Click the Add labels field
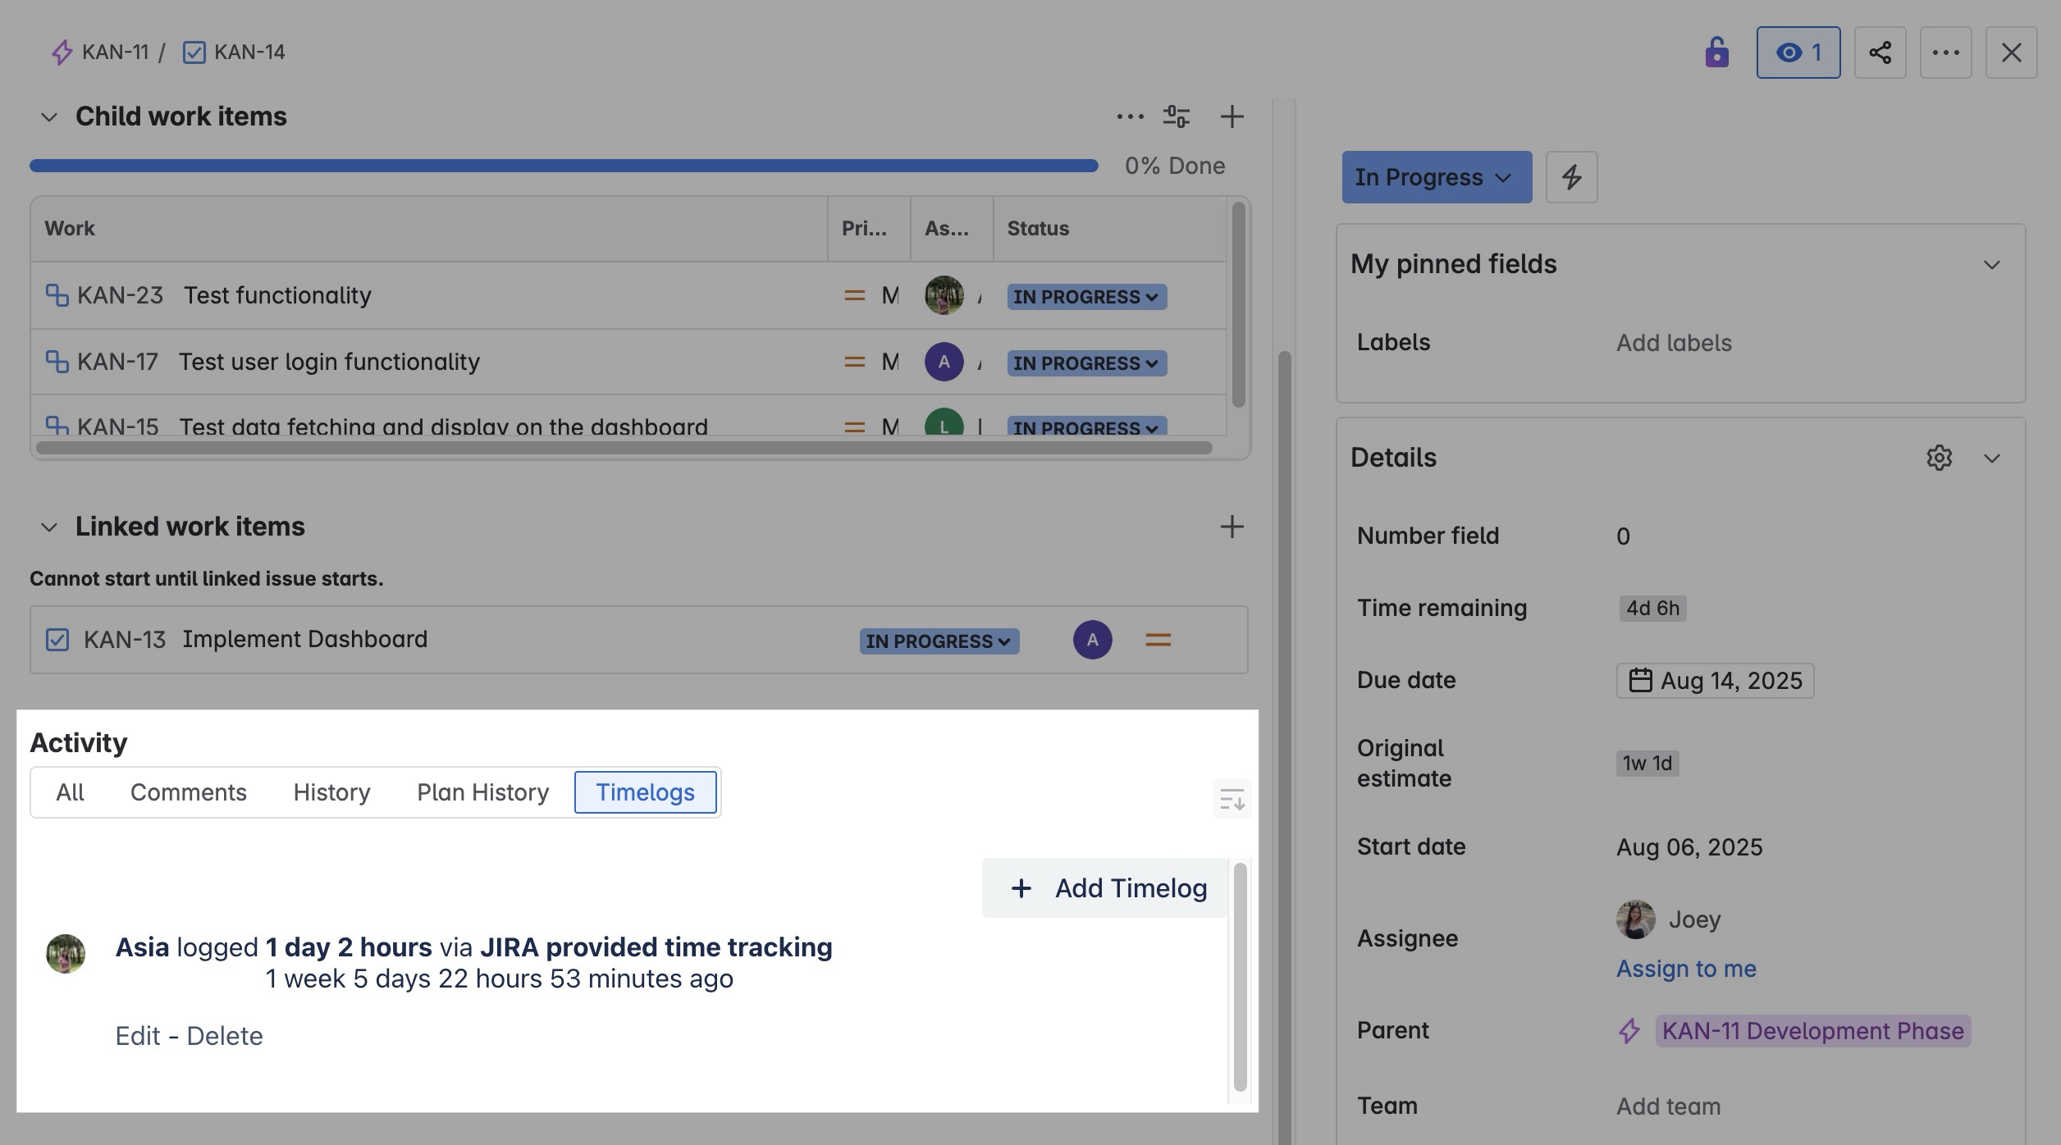2061x1145 pixels. (1674, 343)
